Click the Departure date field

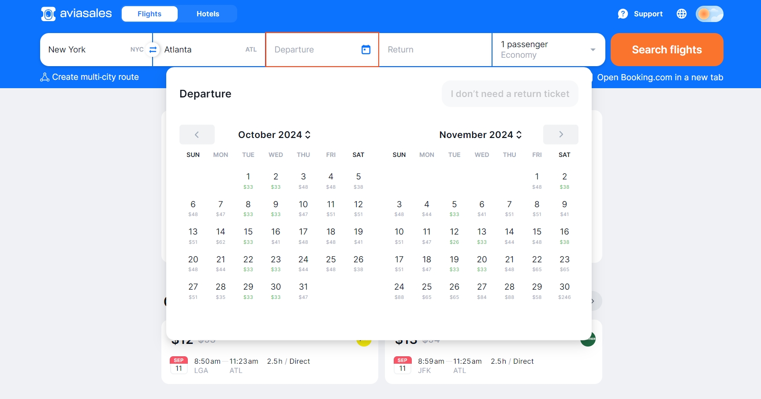(x=322, y=50)
